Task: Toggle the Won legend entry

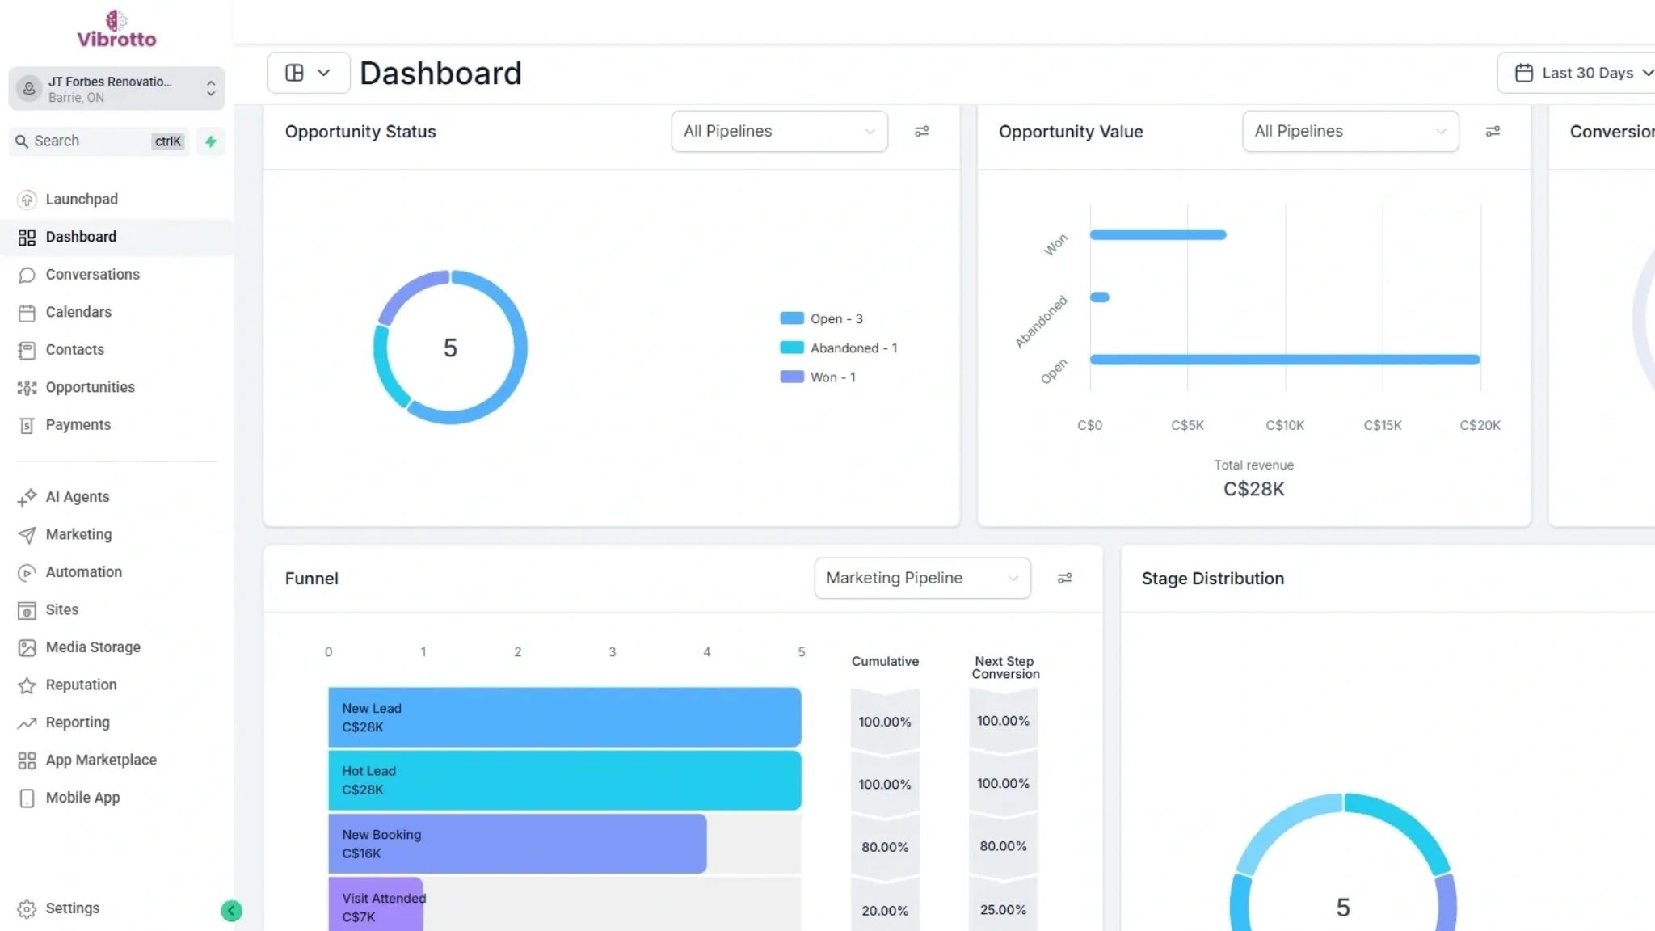Action: (x=819, y=377)
